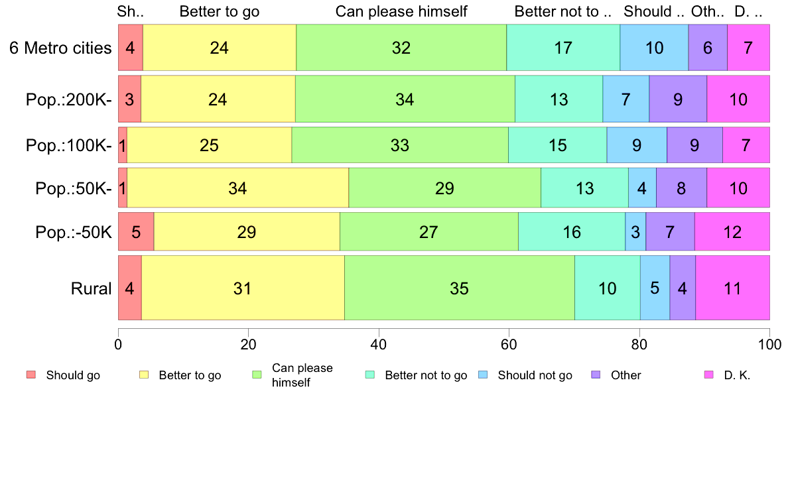Click the purple Other legend swatch

pyautogui.click(x=596, y=375)
